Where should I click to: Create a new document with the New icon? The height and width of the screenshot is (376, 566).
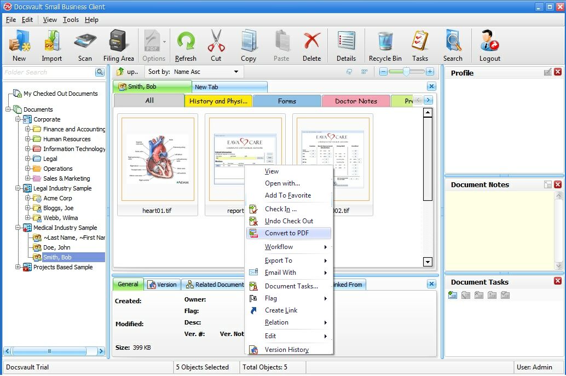point(19,44)
